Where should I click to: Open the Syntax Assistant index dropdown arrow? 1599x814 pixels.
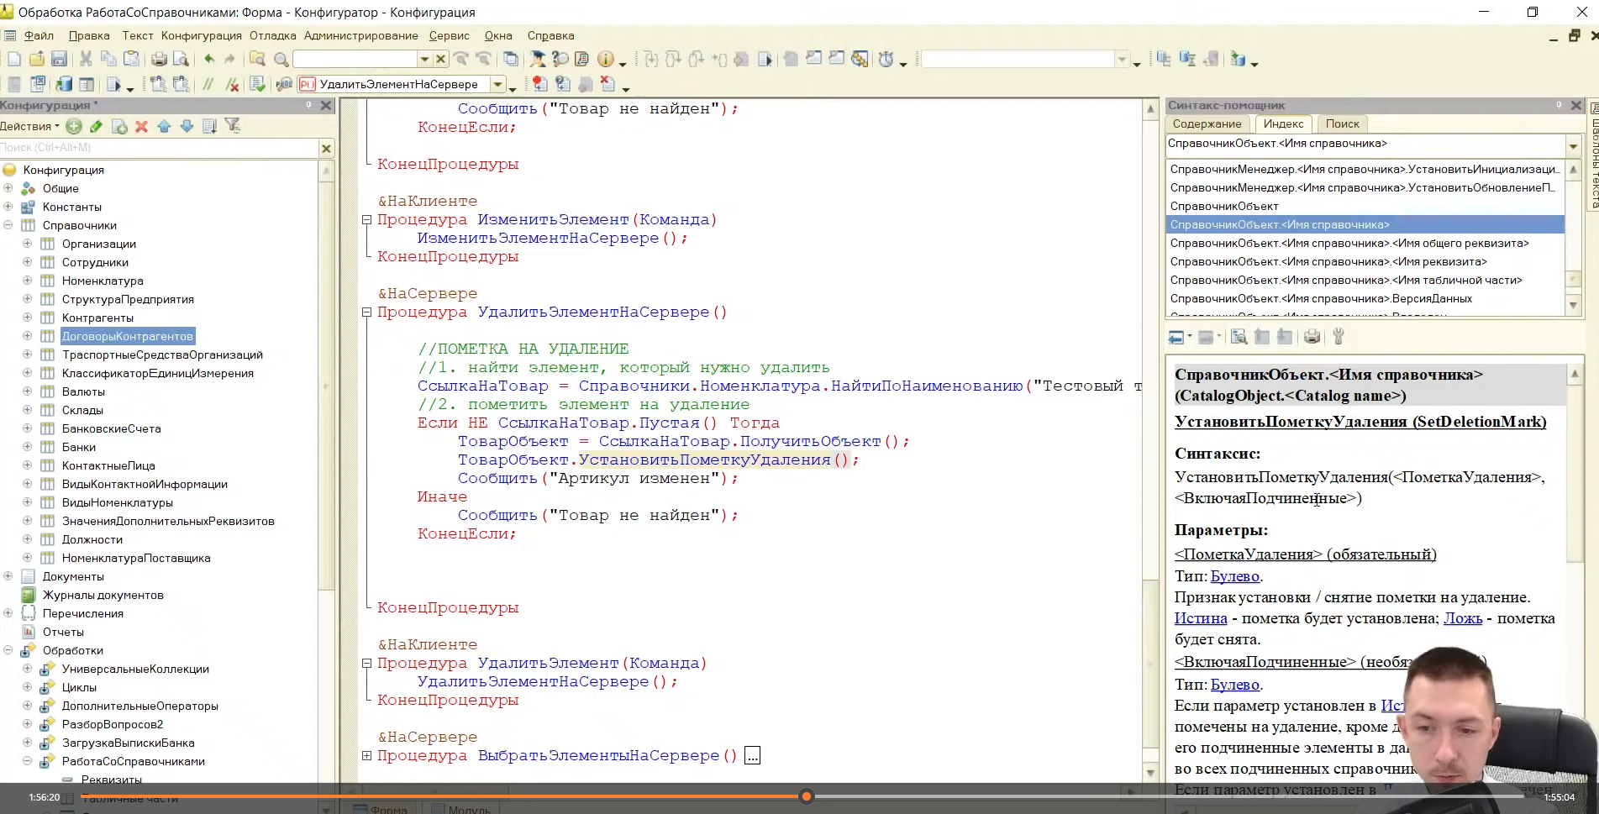[1573, 144]
